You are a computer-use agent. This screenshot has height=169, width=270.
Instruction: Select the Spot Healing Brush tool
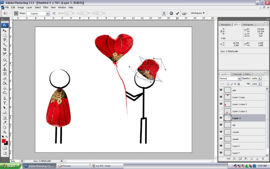(x=4, y=60)
